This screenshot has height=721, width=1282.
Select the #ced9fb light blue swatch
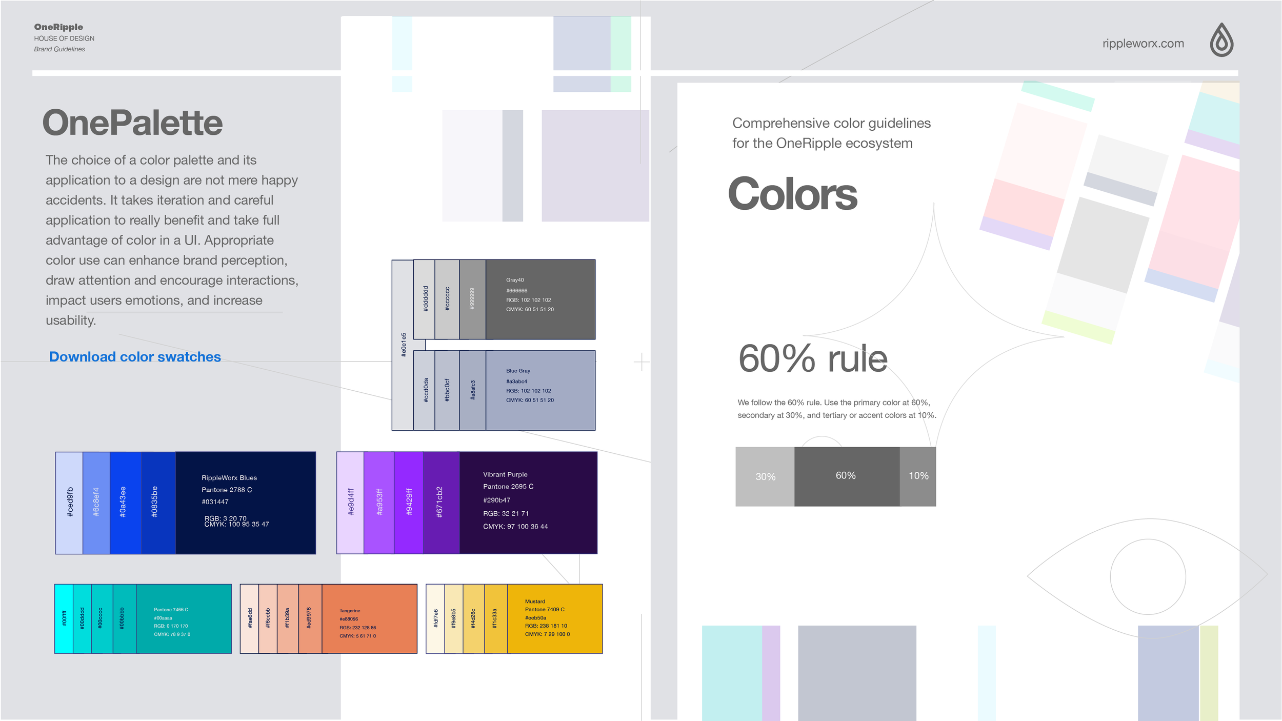69,503
